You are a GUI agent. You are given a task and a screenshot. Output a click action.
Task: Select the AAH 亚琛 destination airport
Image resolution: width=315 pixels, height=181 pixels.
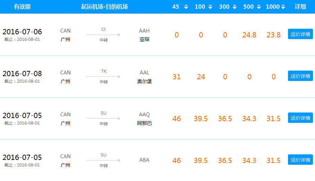pos(144,35)
